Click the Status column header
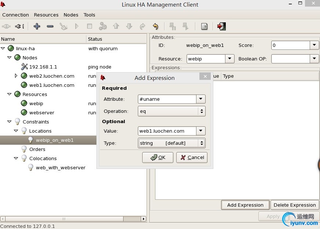 [116, 39]
